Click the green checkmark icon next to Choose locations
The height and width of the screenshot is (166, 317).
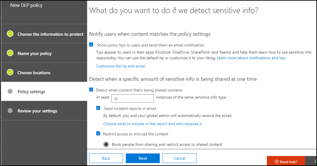[10, 72]
